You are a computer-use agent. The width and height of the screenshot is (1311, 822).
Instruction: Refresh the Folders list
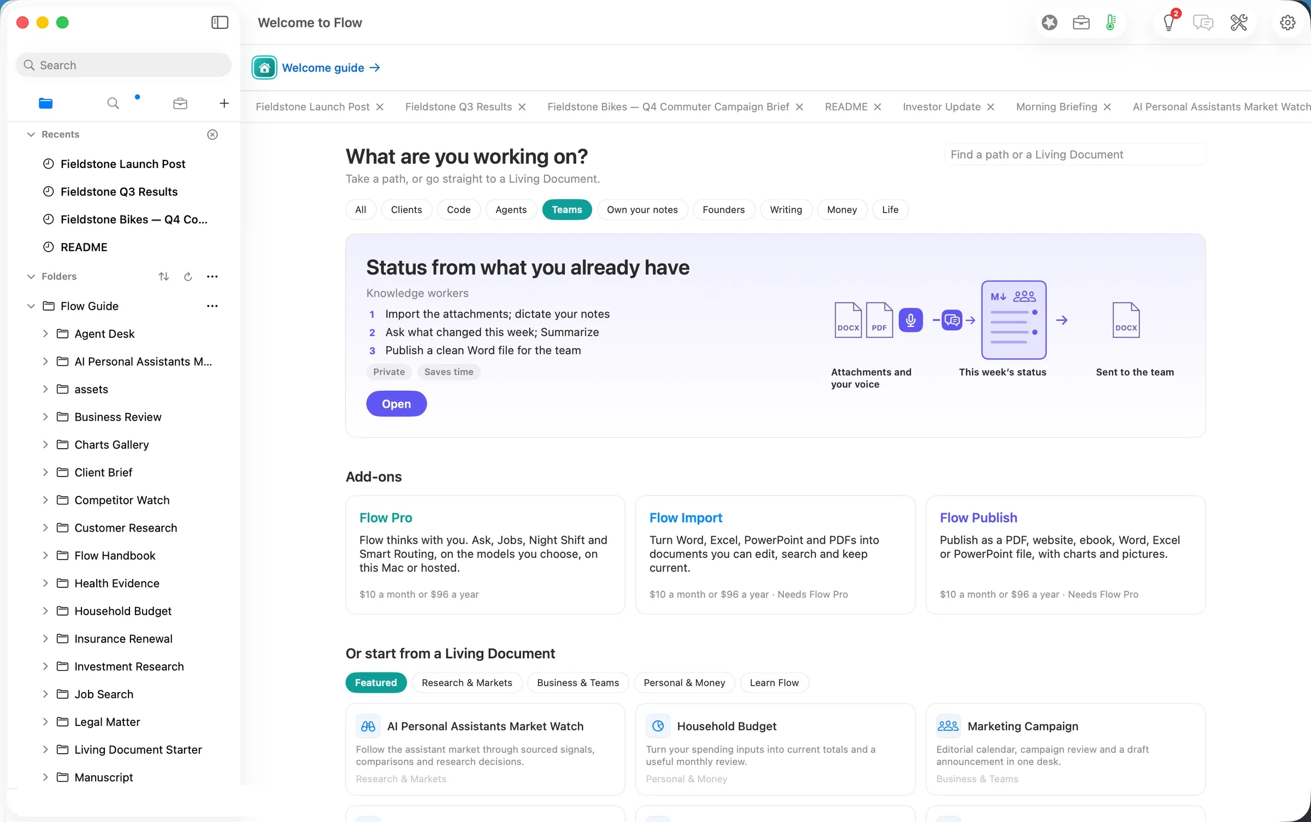point(188,276)
